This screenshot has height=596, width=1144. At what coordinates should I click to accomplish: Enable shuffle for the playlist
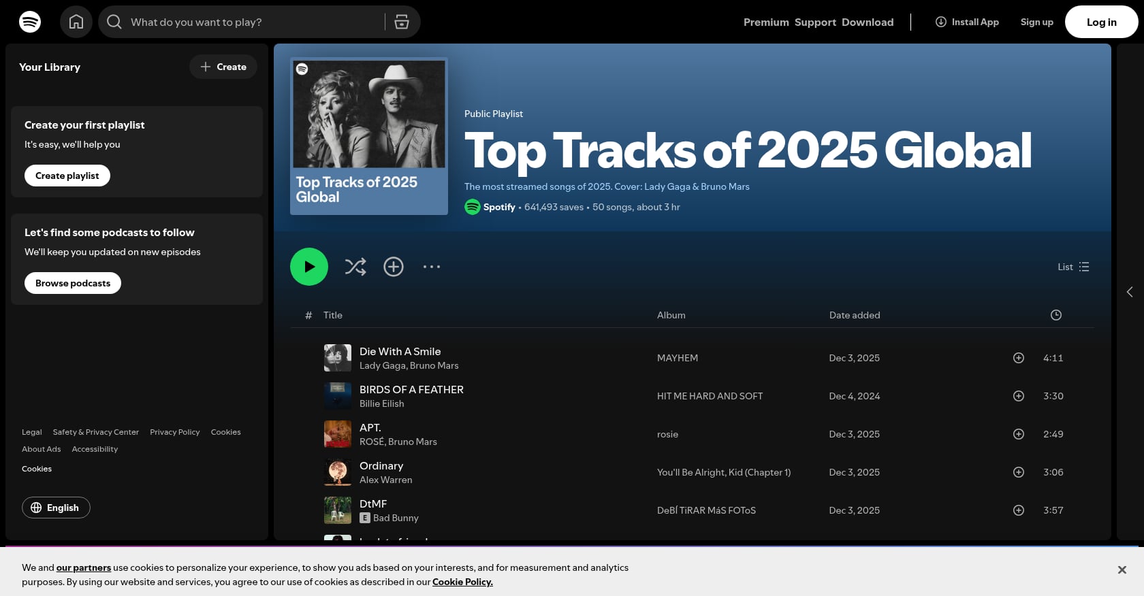[355, 267]
